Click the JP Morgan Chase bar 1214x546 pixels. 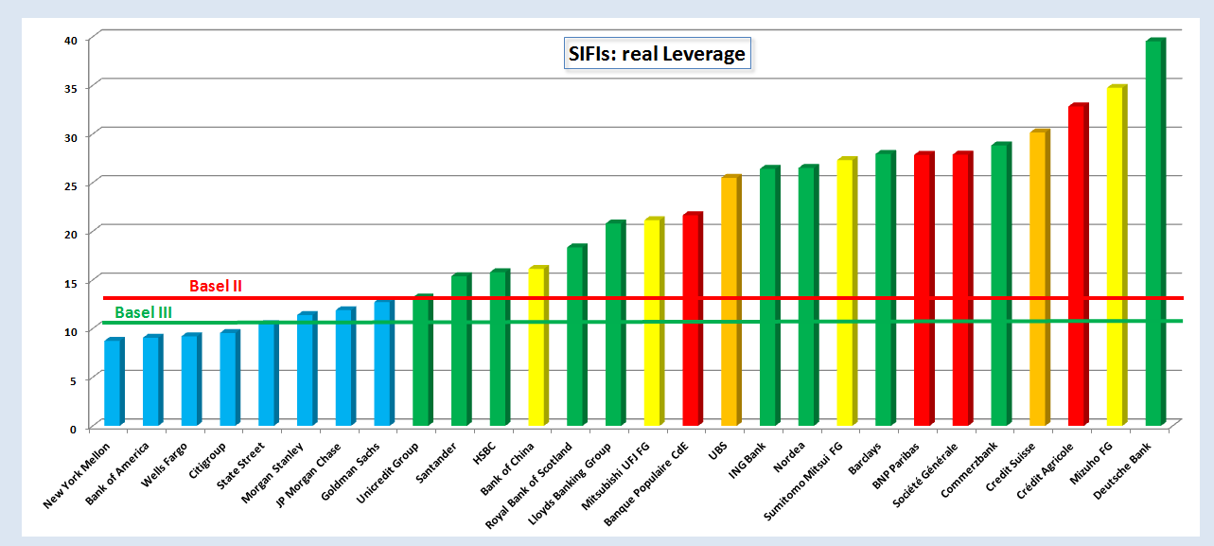(x=346, y=366)
